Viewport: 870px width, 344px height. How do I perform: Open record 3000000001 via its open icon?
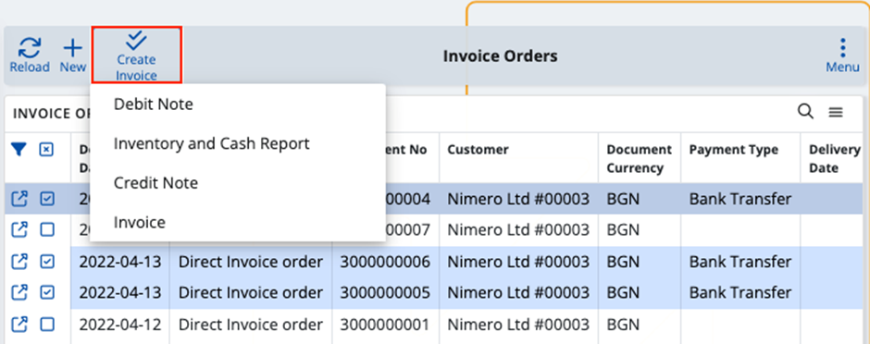(x=19, y=324)
